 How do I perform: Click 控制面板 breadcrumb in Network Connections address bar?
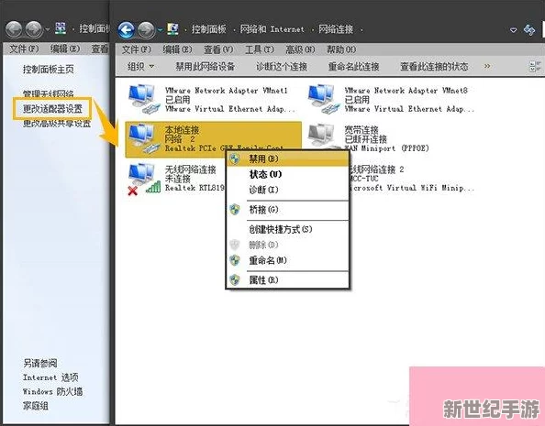pos(209,29)
